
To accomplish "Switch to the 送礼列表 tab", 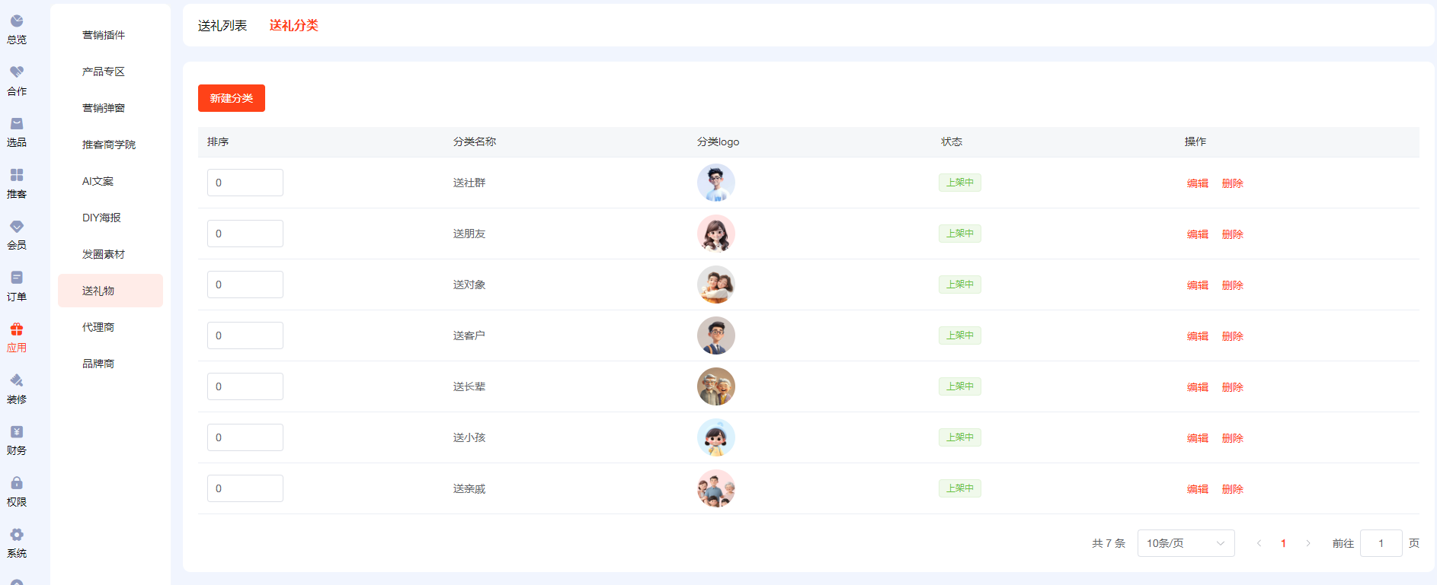I will (x=222, y=26).
